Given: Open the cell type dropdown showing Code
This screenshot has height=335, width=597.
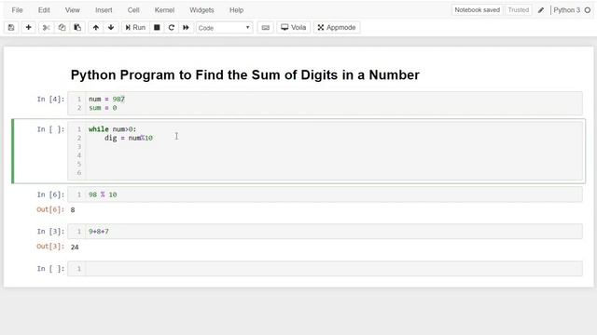Looking at the screenshot, I should pyautogui.click(x=224, y=28).
